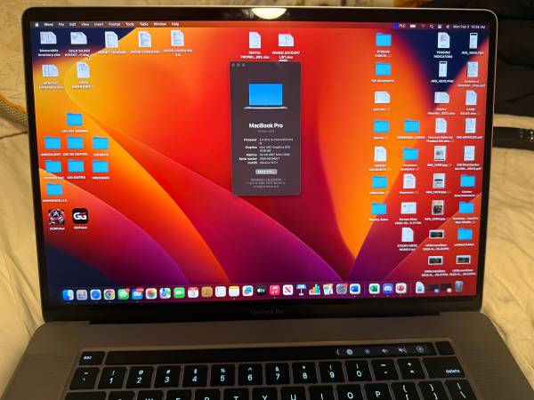Open the GG app icon on desktop
Screen dimensions: 534x400
coord(80,216)
